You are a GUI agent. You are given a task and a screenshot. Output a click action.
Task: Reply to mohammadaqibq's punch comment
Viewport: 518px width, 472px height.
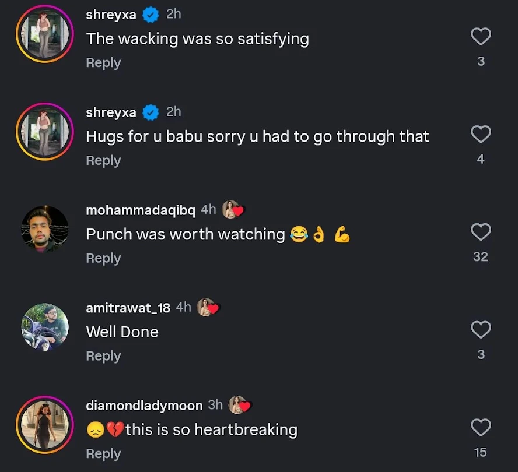click(103, 258)
